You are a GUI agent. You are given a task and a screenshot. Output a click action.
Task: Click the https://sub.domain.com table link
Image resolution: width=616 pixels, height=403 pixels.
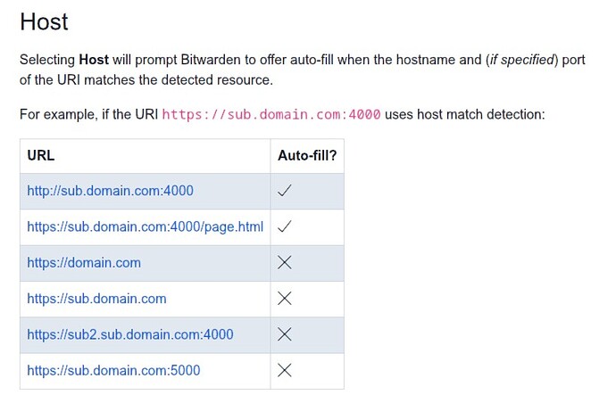[x=96, y=299]
